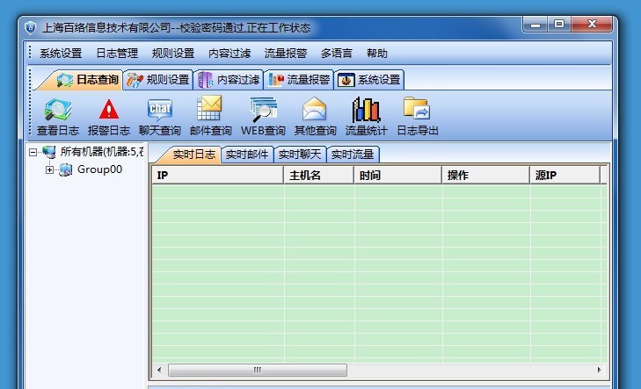Sort by the 源IP column header
This screenshot has height=389, width=641.
[565, 175]
